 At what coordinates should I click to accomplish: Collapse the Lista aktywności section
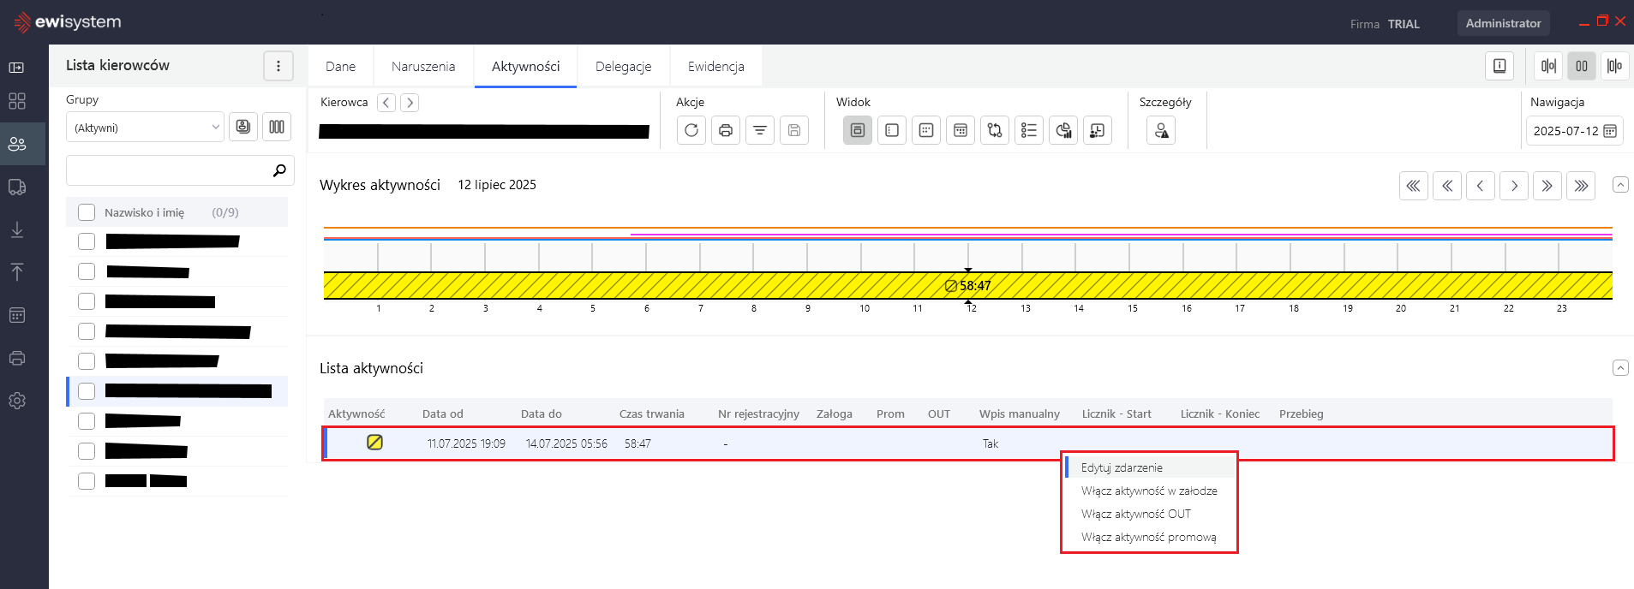tap(1620, 368)
